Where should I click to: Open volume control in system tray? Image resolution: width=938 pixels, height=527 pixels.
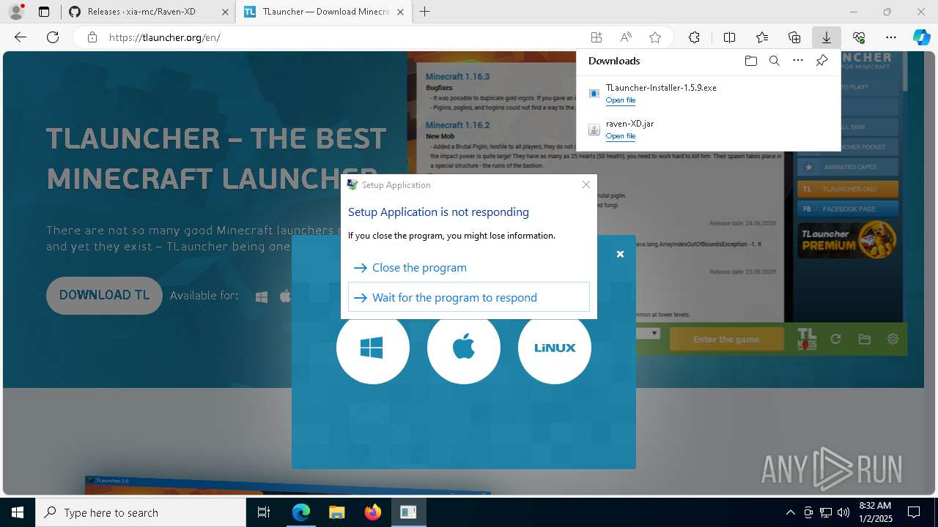[843, 512]
